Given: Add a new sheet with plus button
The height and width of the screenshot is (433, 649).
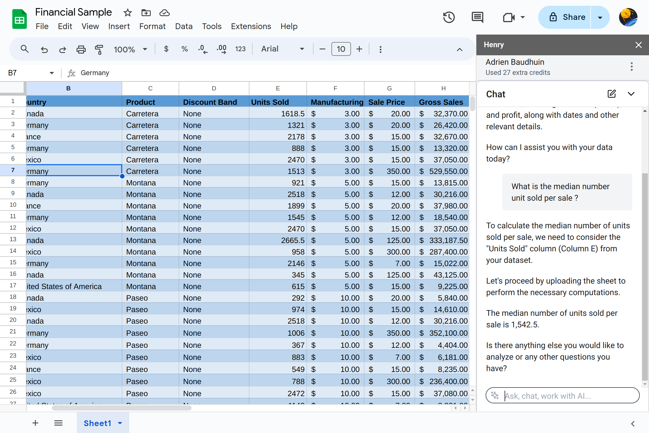Looking at the screenshot, I should coord(35,423).
